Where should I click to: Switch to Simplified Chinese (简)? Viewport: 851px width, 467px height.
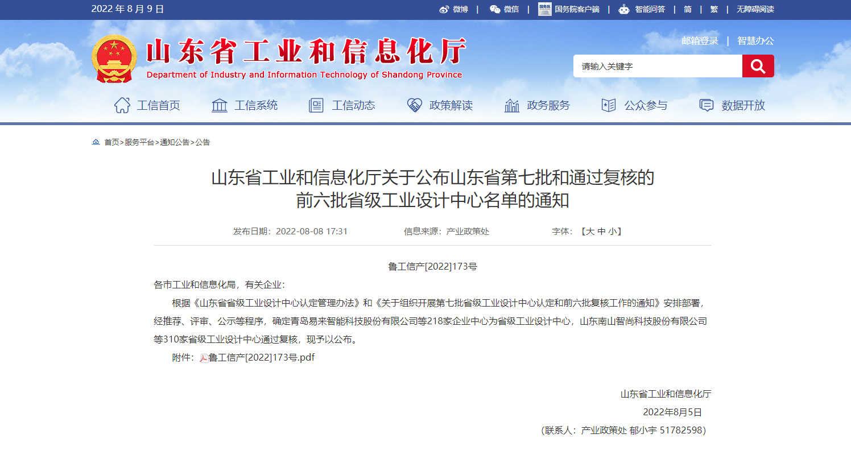pyautogui.click(x=688, y=9)
